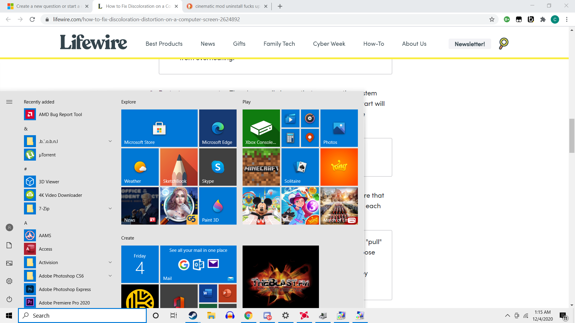Open Word tile in Create group

pos(208,293)
